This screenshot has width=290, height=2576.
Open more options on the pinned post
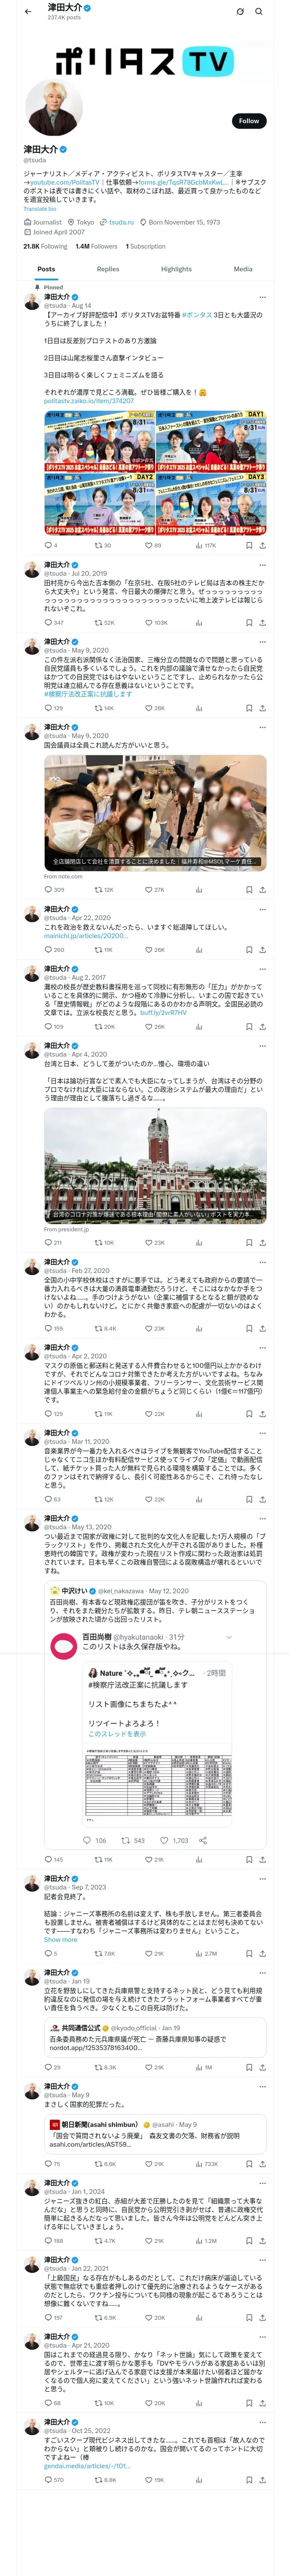pos(262,297)
